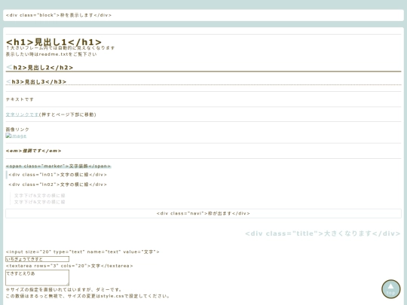407x305 pixels.
Task: Click inside the てきすとえりあ textarea
Action: [x=38, y=277]
